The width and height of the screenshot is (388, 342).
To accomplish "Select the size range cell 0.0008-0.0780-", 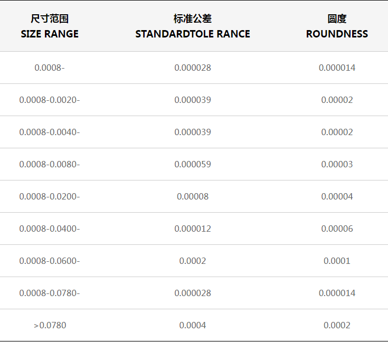I will [x=50, y=293].
